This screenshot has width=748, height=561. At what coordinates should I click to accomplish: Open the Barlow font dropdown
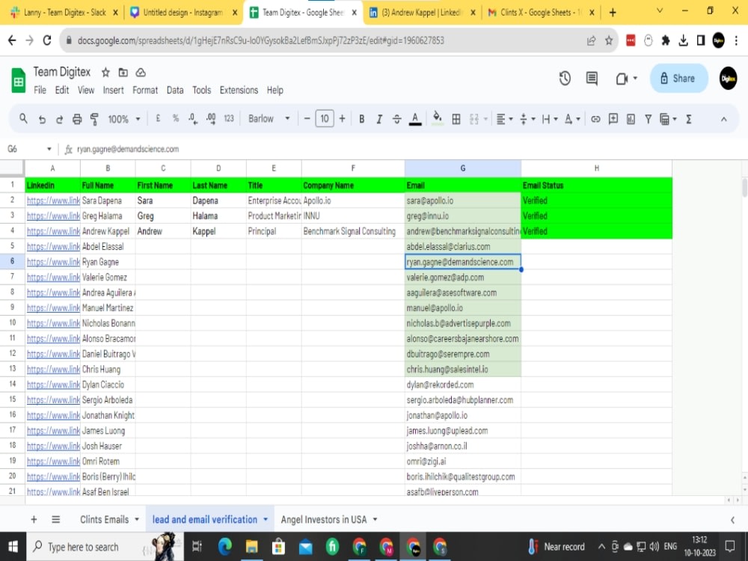click(269, 119)
